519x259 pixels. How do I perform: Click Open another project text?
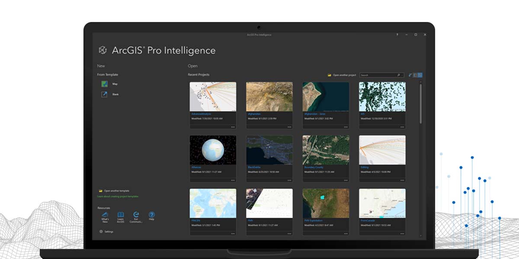(344, 75)
